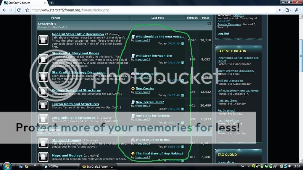This screenshot has width=303, height=170.
Task: Open the Chrome wrench tools menu
Action: coord(297,10)
